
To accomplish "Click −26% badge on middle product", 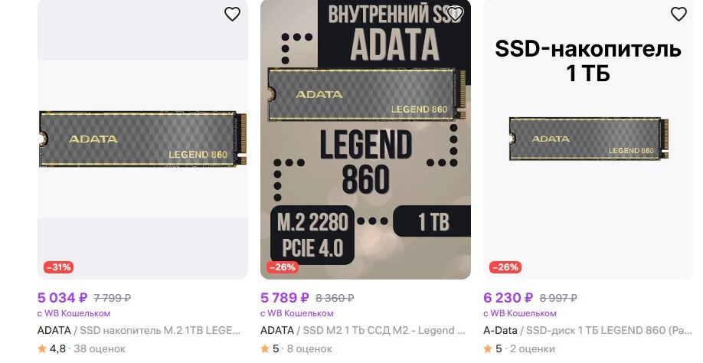I will (x=282, y=267).
